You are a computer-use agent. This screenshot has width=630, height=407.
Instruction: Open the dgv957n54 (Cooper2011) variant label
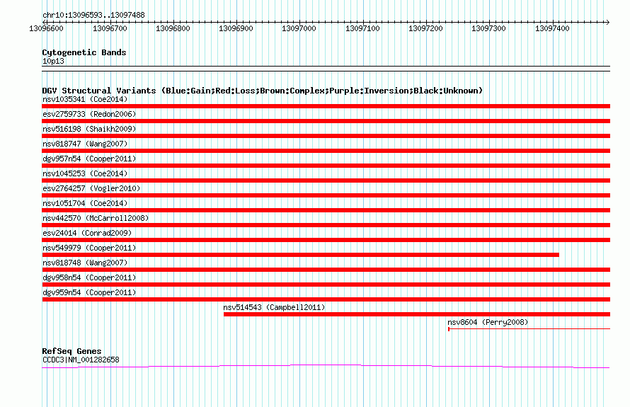89,159
